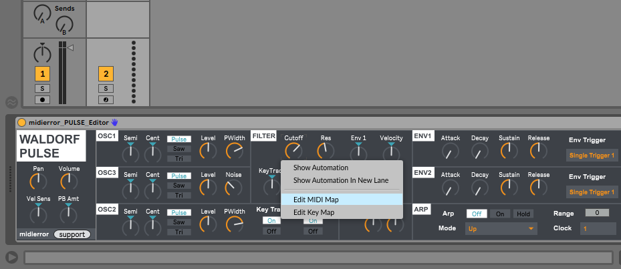Open the midierror support link
The height and width of the screenshot is (269, 621).
72,234
